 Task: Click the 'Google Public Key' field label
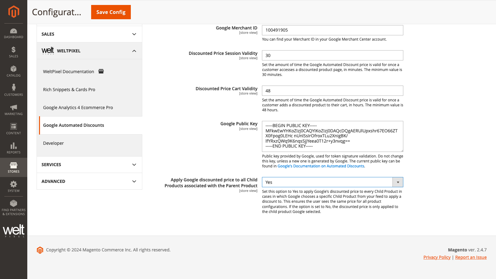(x=239, y=124)
